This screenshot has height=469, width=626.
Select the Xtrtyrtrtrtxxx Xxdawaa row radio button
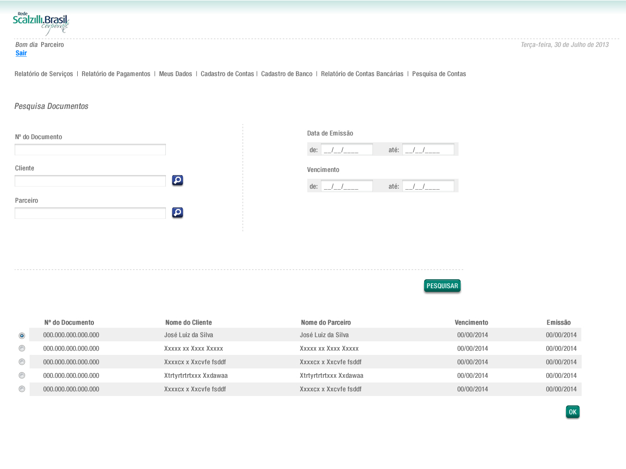coord(22,375)
